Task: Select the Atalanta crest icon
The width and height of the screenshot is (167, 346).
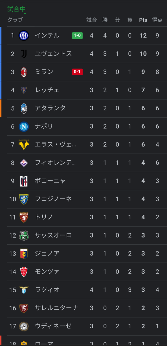Action: click(24, 108)
